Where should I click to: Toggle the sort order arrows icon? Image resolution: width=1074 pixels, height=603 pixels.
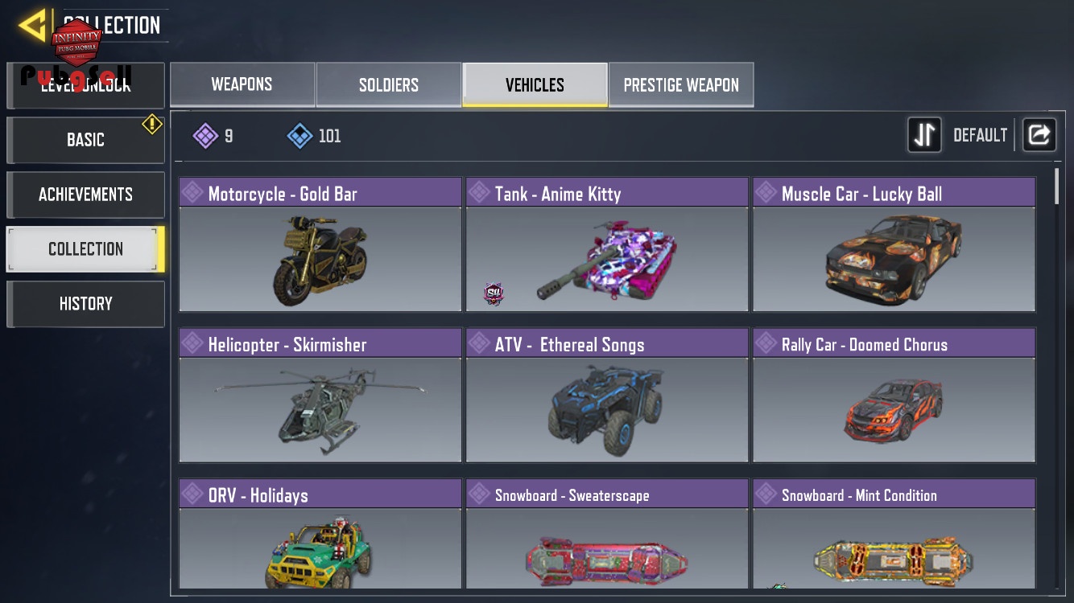[x=924, y=135]
